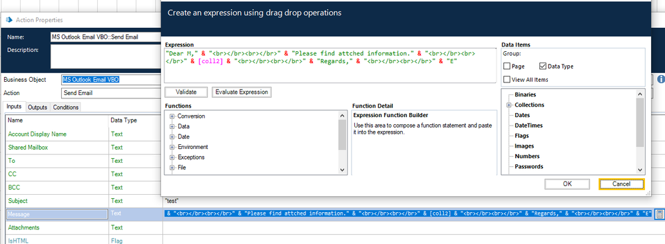Click inside the Expression text box
The height and width of the screenshot is (244, 665).
[x=330, y=65]
